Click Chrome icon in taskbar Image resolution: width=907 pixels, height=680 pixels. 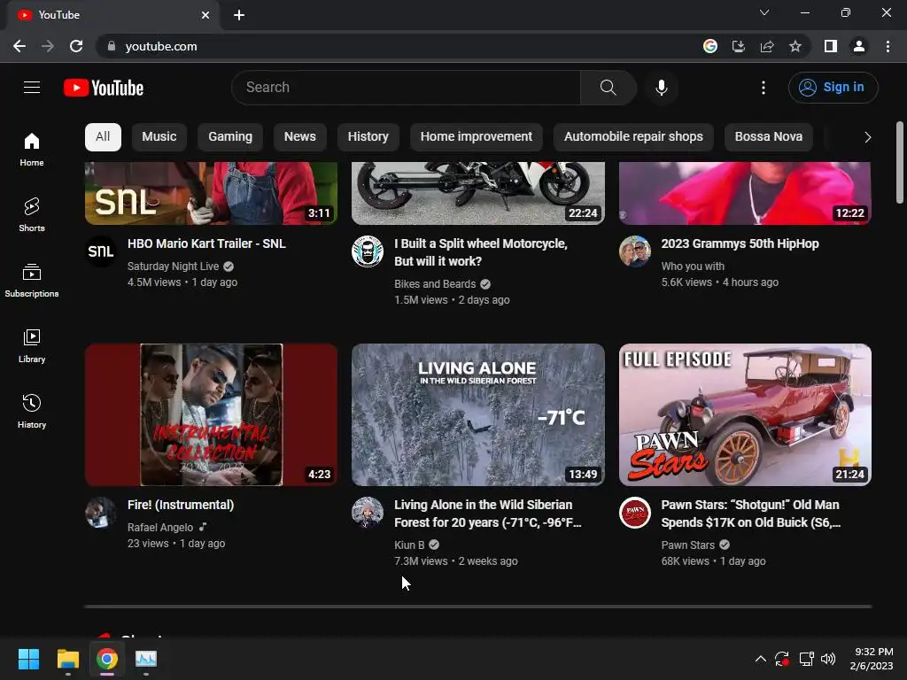[107, 659]
